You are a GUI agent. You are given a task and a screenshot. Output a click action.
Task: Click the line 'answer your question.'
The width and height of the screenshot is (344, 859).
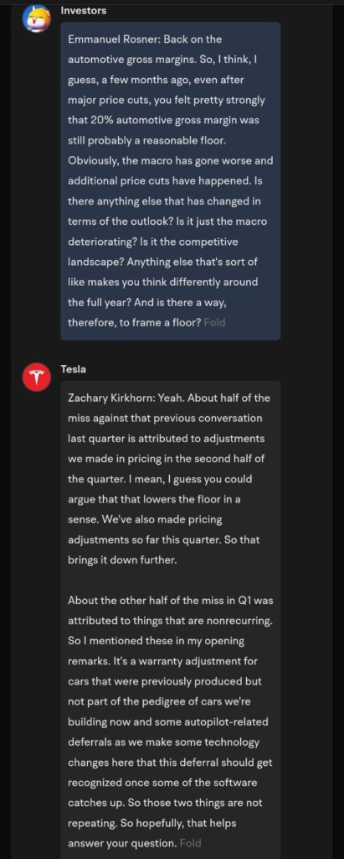point(122,842)
